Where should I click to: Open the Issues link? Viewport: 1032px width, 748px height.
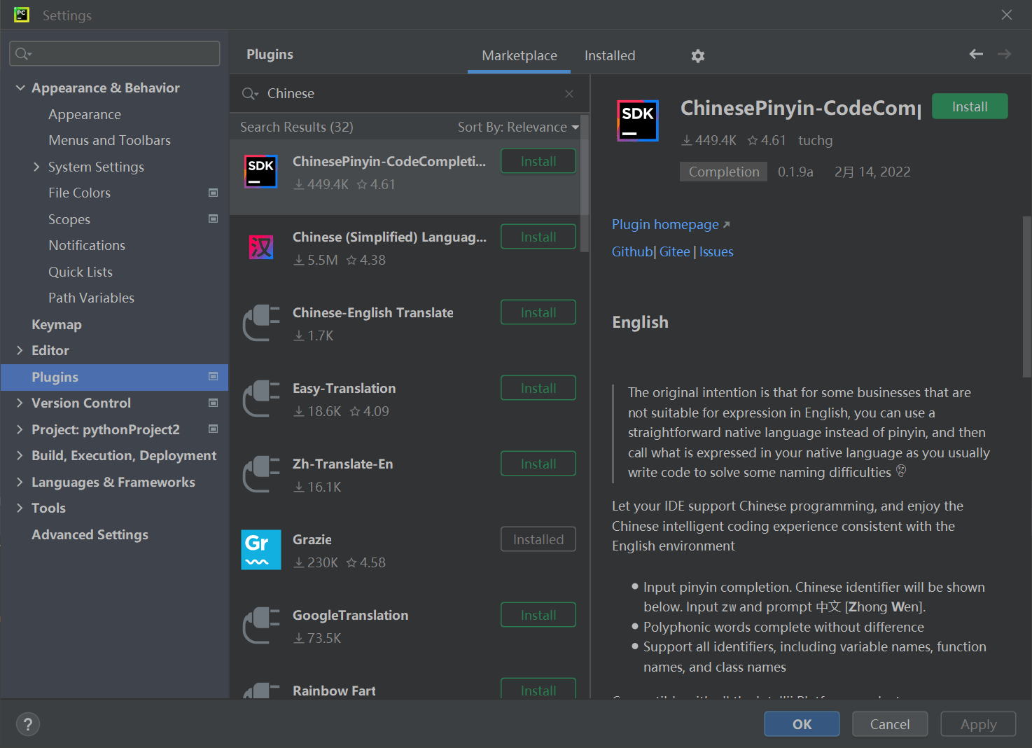pyautogui.click(x=716, y=251)
